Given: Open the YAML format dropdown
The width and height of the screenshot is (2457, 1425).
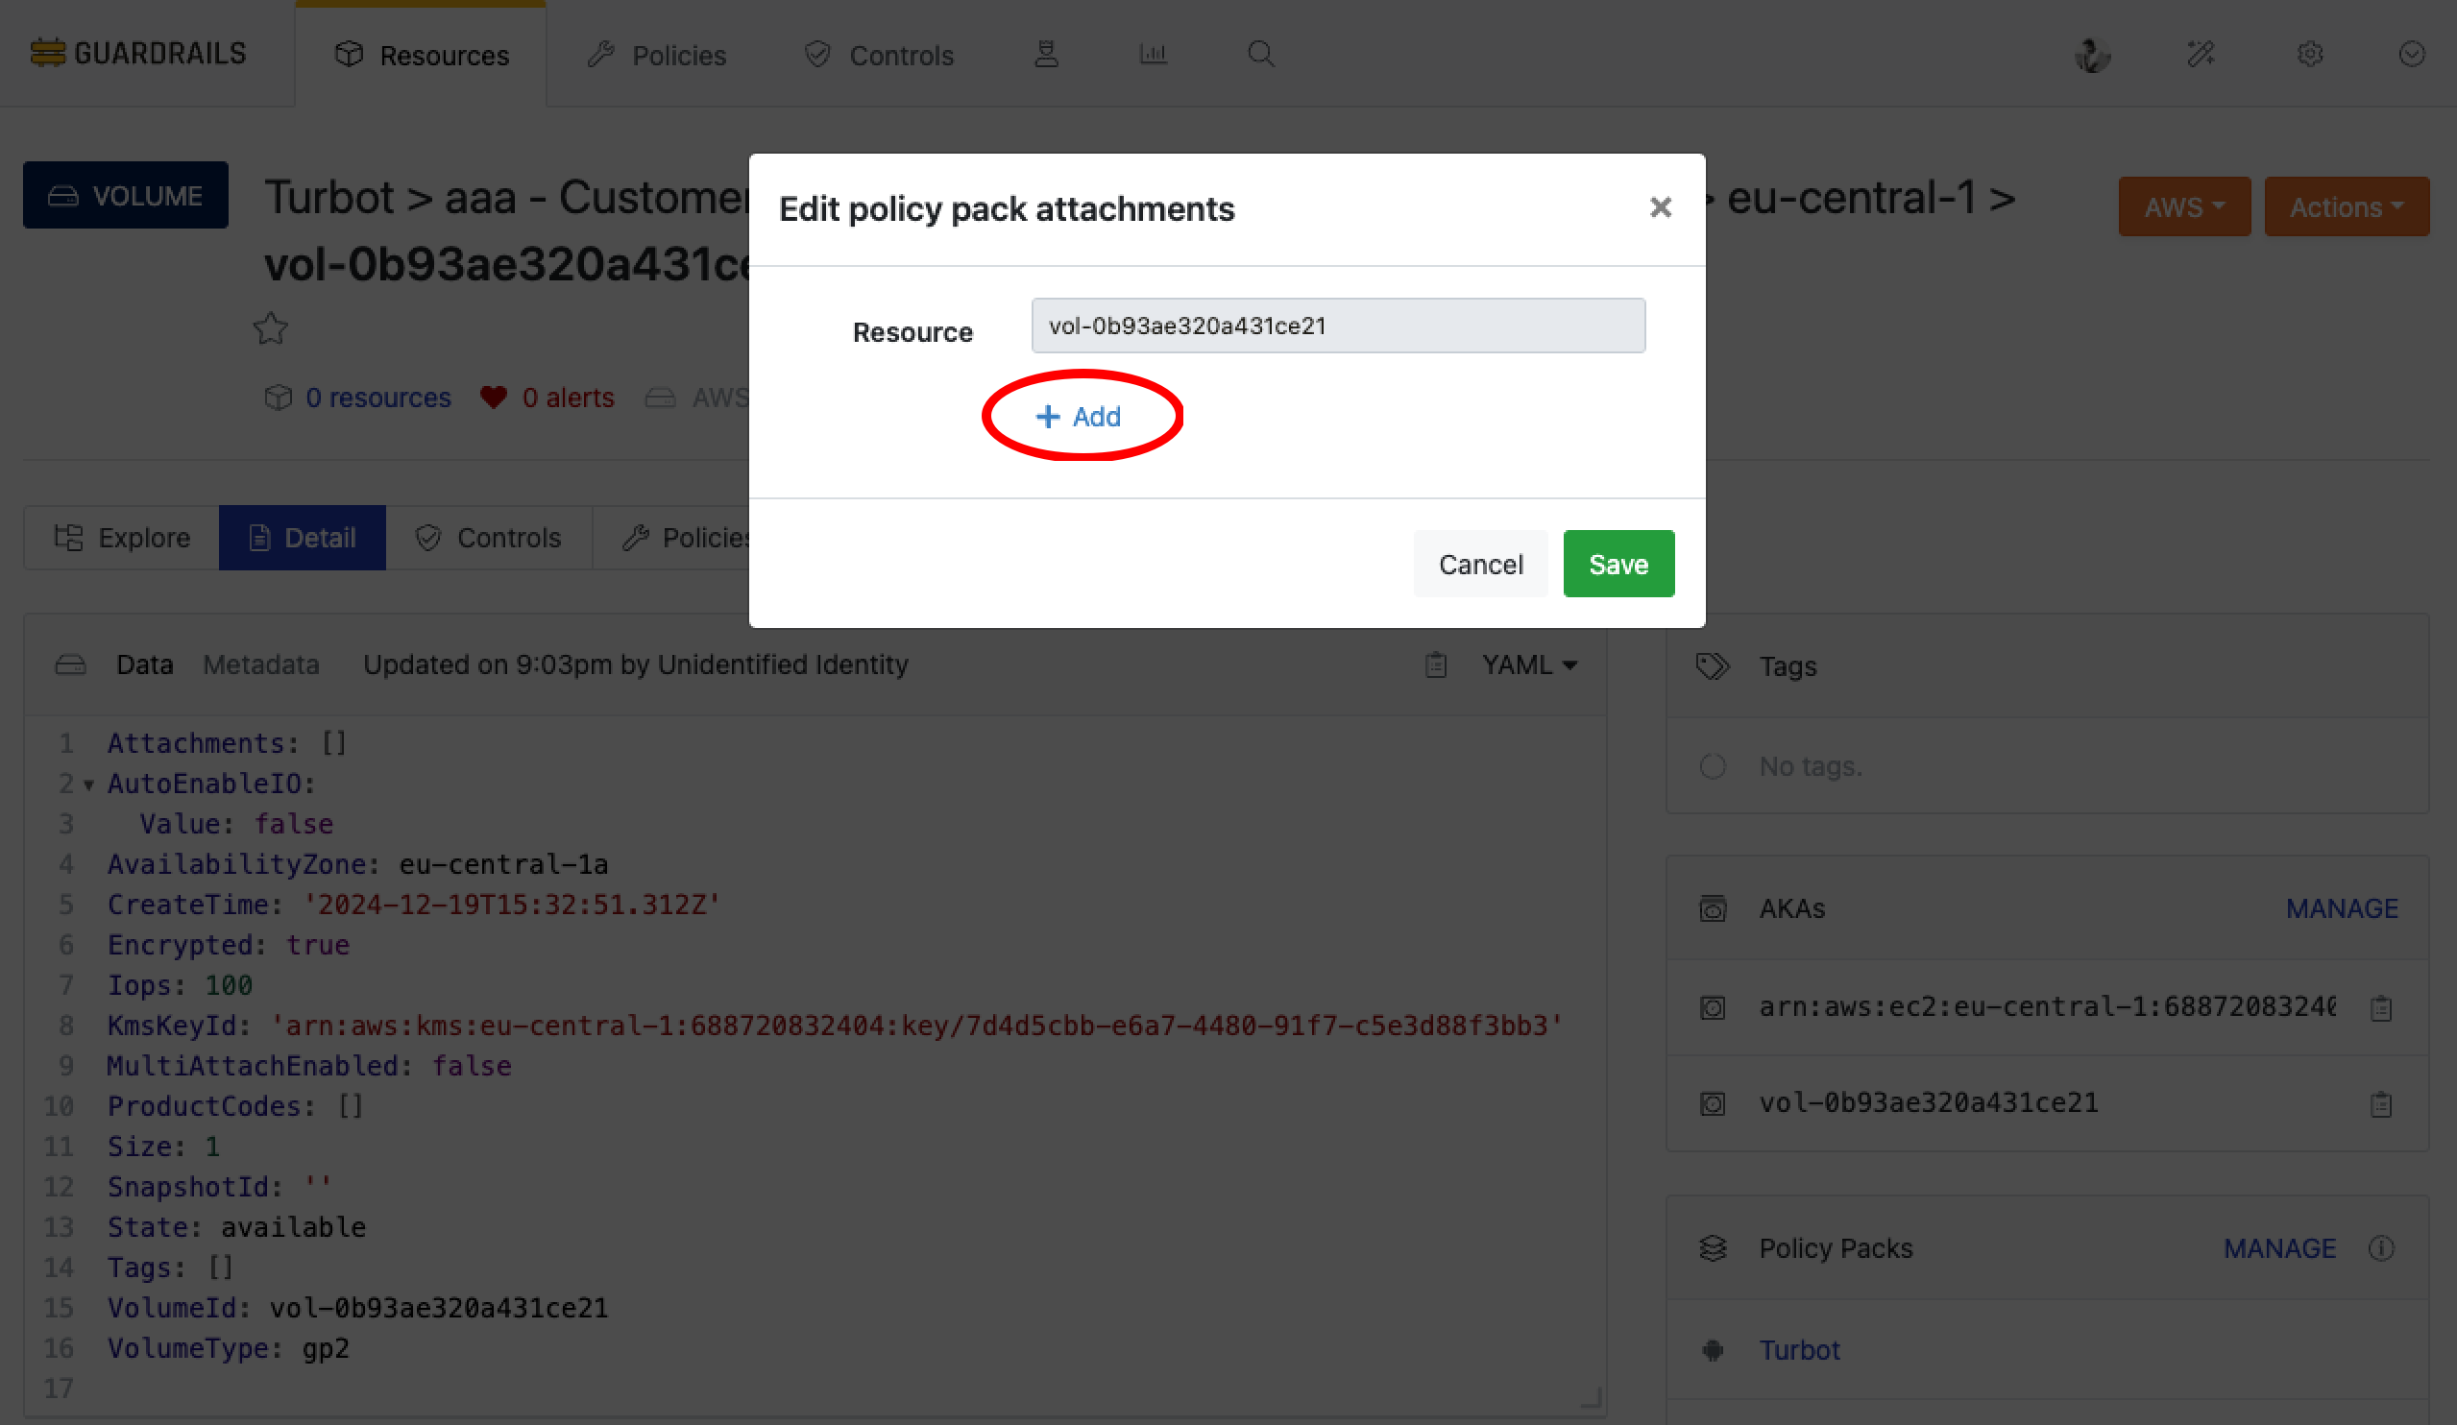Looking at the screenshot, I should [1529, 664].
